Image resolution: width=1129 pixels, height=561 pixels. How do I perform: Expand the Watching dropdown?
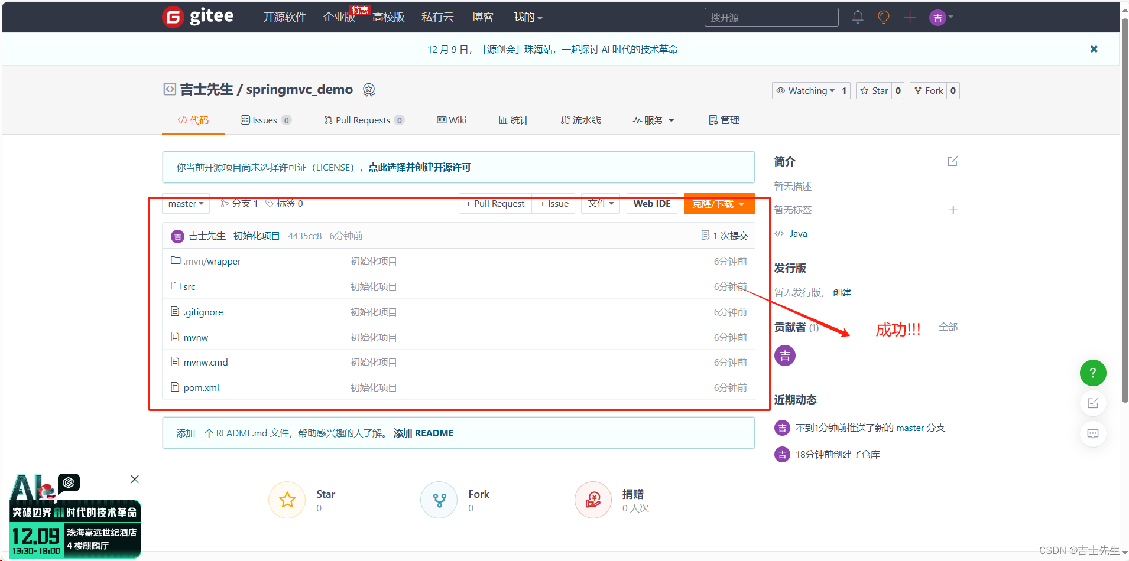805,90
